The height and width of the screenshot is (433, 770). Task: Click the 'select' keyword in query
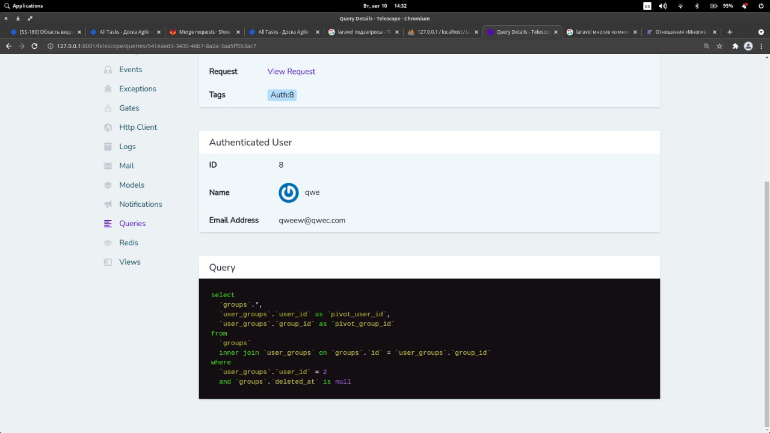223,295
